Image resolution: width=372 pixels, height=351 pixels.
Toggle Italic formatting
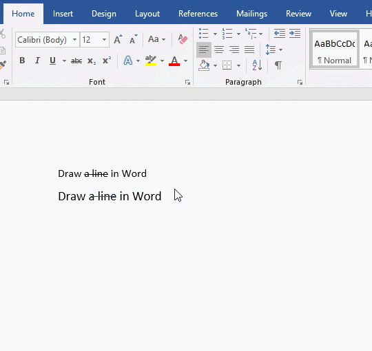[37, 61]
